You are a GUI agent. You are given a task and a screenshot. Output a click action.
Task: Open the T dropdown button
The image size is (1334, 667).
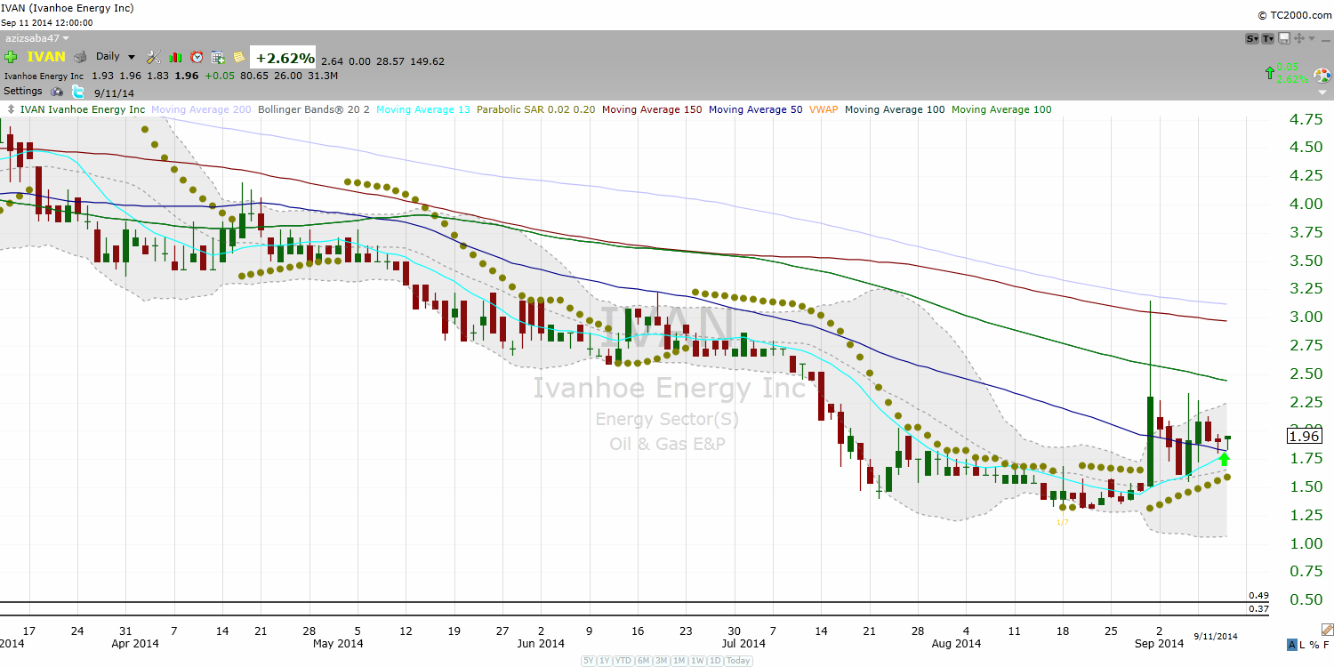point(1267,38)
